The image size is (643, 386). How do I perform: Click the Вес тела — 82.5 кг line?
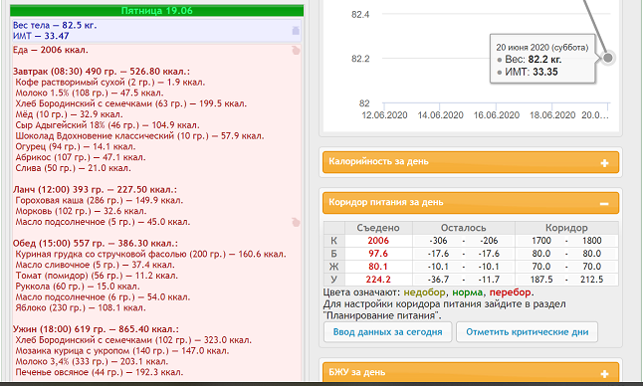[x=55, y=25]
